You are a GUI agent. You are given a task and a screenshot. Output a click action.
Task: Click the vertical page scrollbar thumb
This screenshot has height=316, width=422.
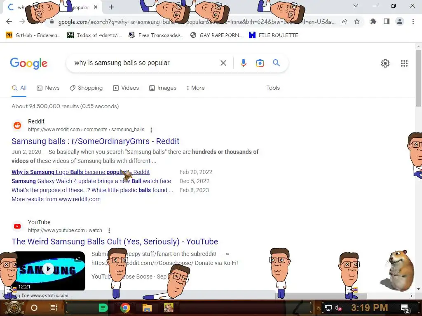(418, 78)
